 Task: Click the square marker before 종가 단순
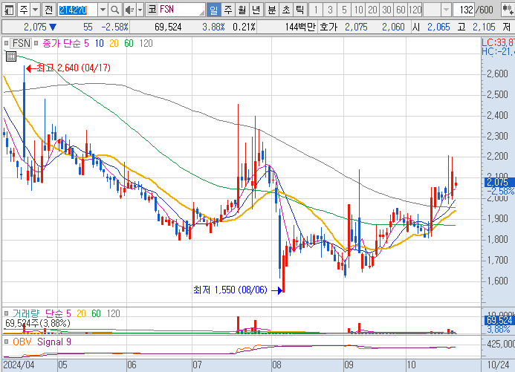36,43
